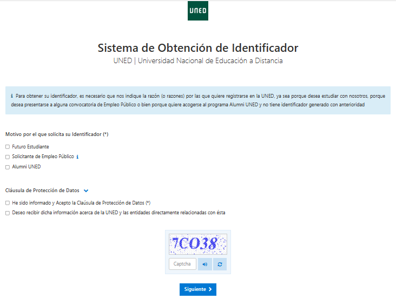Expand the Cláusula de Protección de Datos chevron
This screenshot has width=396, height=299.
tap(86, 191)
